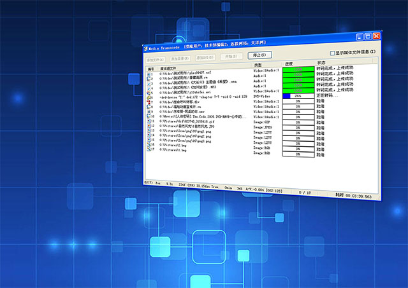
Task: Click the 0% progress bar of row 17
Action: [x=298, y=154]
